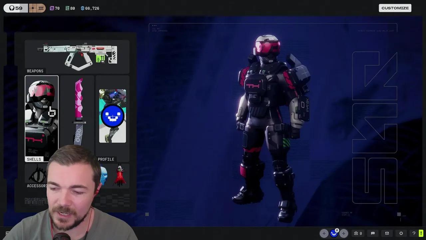This screenshot has height=240, width=426.
Task: Click the purple square currency showing 70
Action: 55,8
